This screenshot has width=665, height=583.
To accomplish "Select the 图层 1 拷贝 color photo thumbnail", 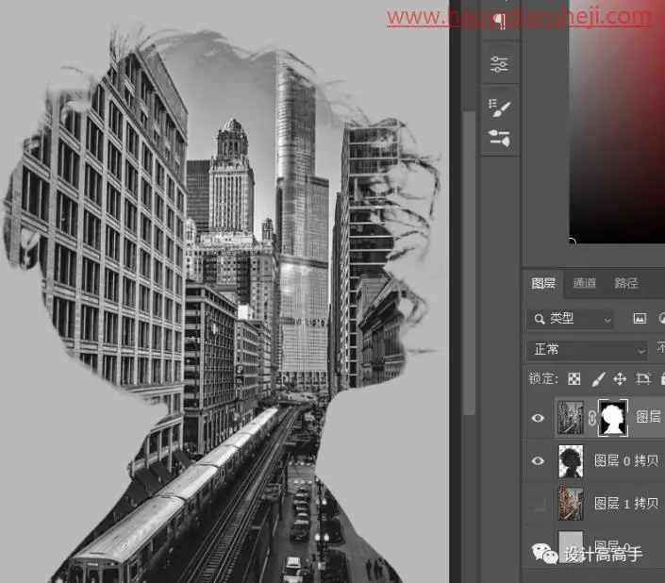I will pyautogui.click(x=571, y=504).
